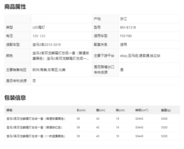Click the 是否专利货源 attribute label
This screenshot has height=149, width=184.
[x=16, y=81]
